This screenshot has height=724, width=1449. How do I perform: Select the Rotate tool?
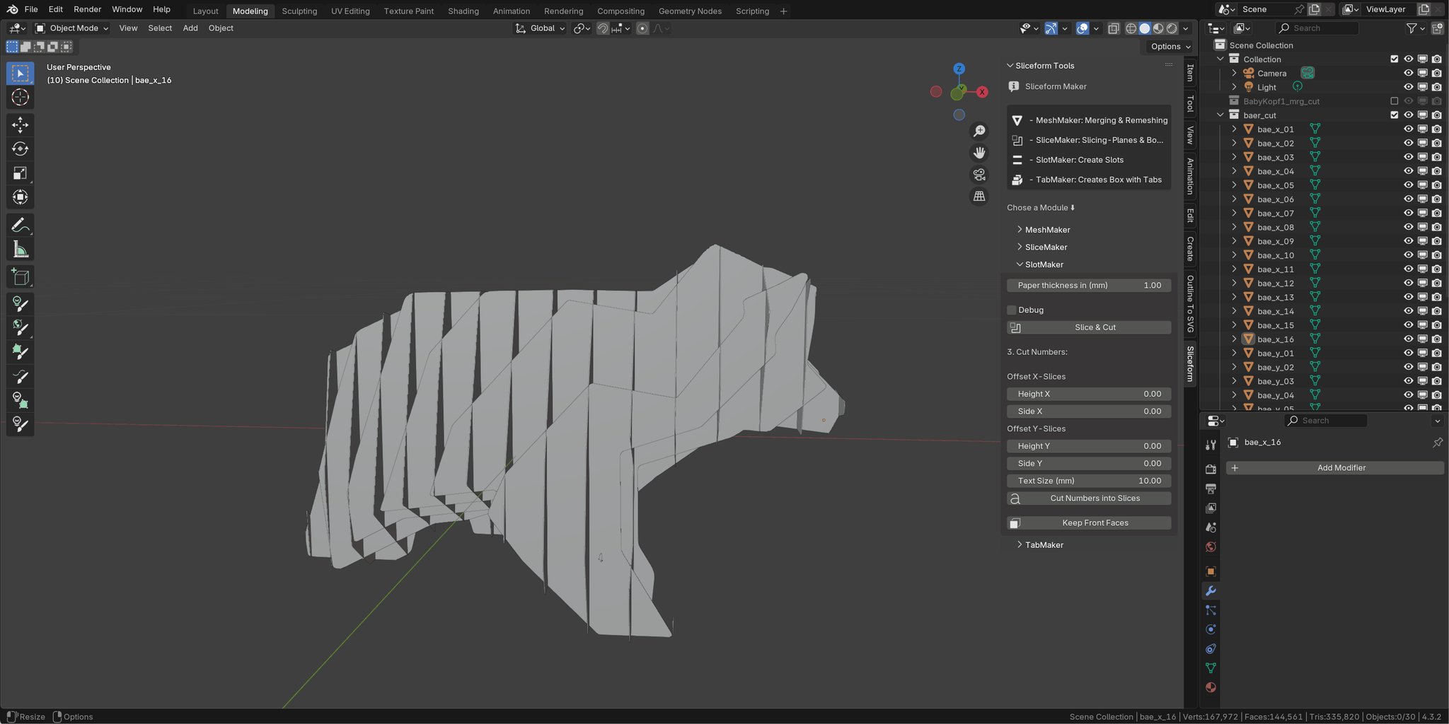click(20, 149)
